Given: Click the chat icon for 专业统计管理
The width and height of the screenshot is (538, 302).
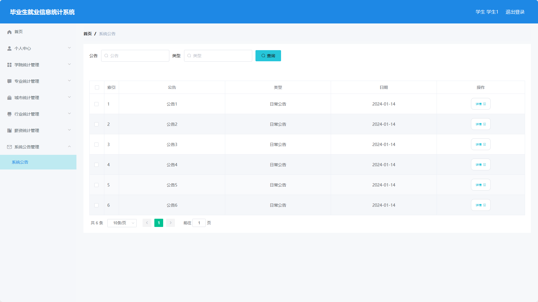Looking at the screenshot, I should (9, 81).
